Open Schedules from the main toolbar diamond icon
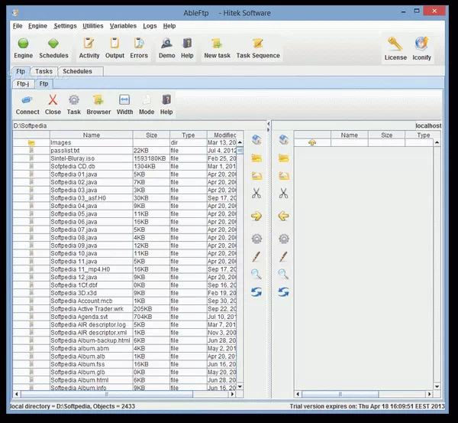 pyautogui.click(x=53, y=44)
